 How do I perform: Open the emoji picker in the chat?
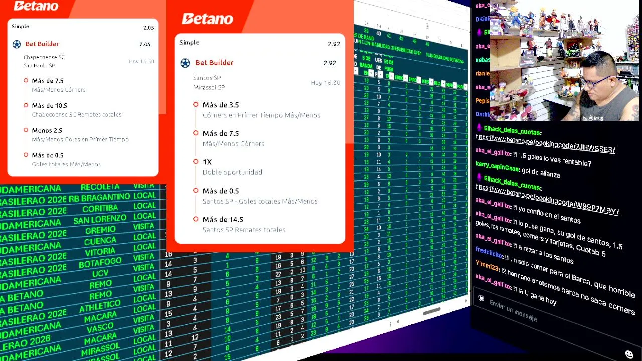[629, 354]
